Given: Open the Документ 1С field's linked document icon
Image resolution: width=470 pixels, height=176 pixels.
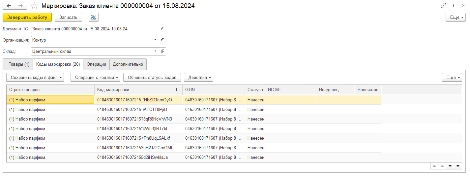Looking at the screenshot, I should pos(162,29).
